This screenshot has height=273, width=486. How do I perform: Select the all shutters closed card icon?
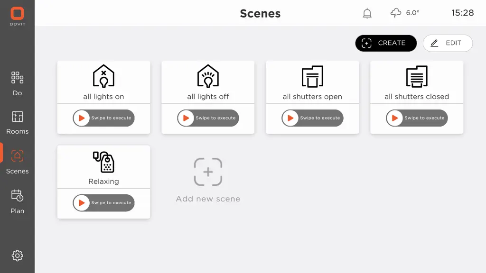click(x=417, y=76)
